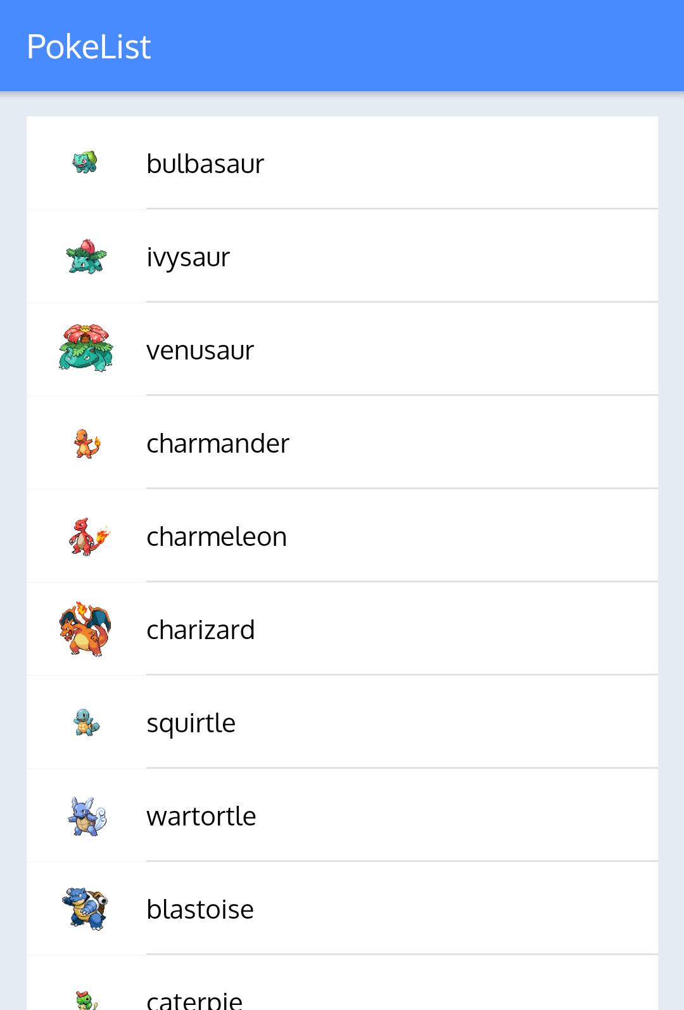
Task: Tap the ivysaur sprite icon
Action: (x=86, y=256)
